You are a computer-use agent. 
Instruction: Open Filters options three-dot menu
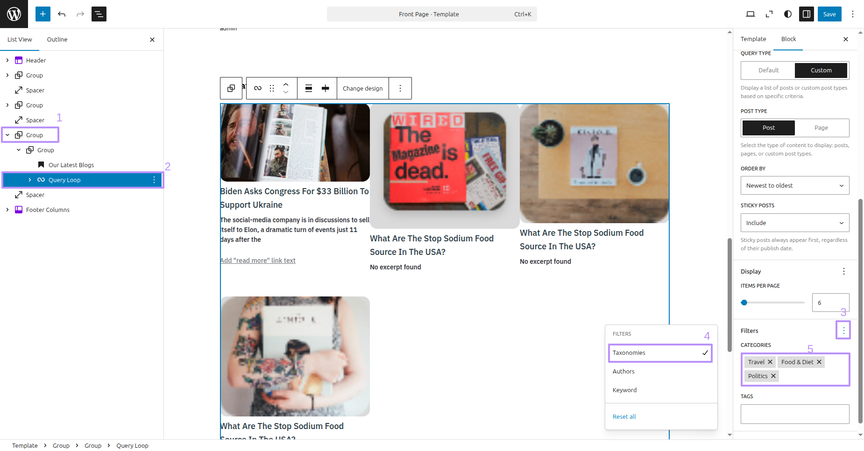coord(843,331)
